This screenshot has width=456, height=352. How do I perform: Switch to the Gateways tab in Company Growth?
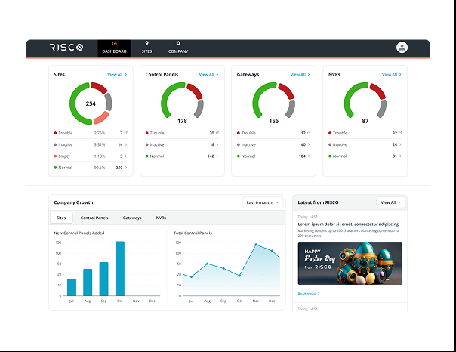click(132, 218)
